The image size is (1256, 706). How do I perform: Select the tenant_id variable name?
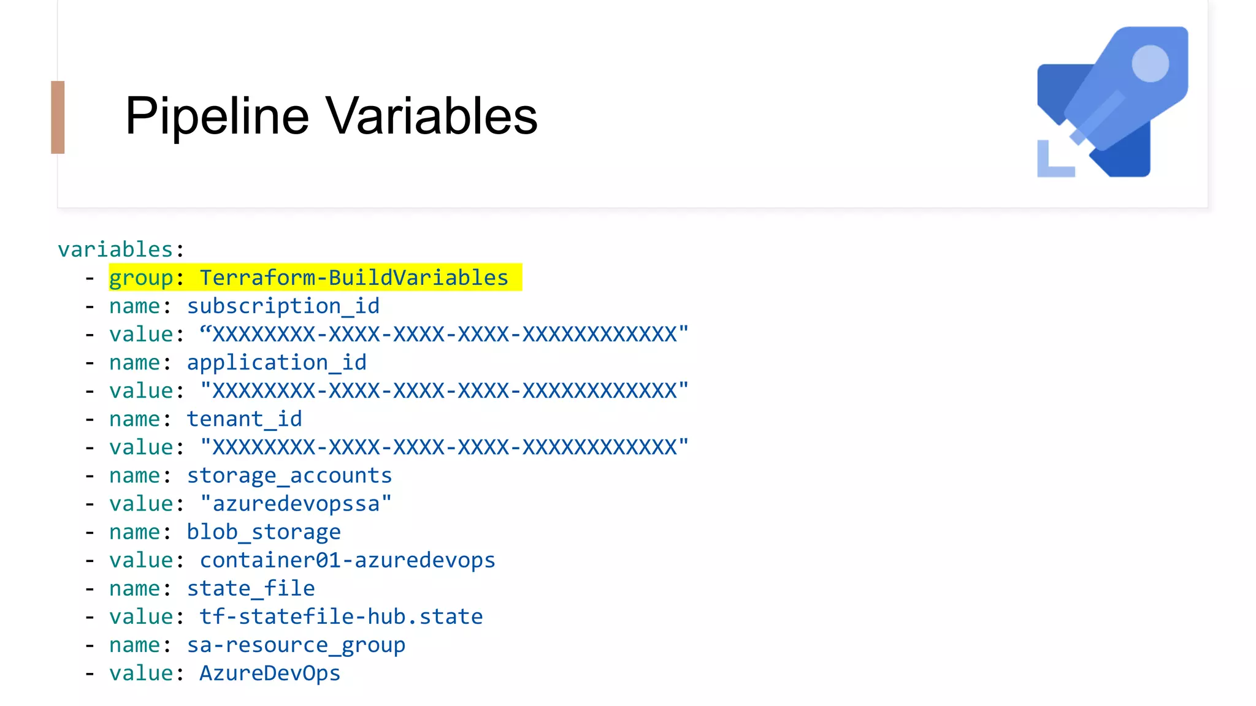244,419
